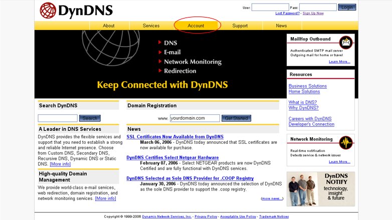The height and width of the screenshot is (220, 392).
Task: Click the Search button under Search DynDNS
Action: [x=90, y=118]
